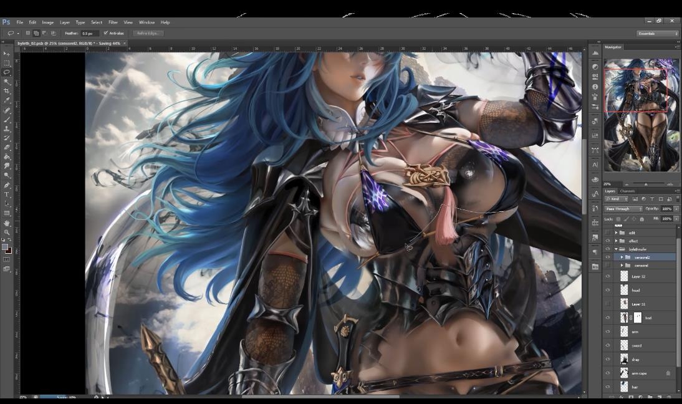682x404 pixels.
Task: Select the Move tool
Action: coord(6,54)
